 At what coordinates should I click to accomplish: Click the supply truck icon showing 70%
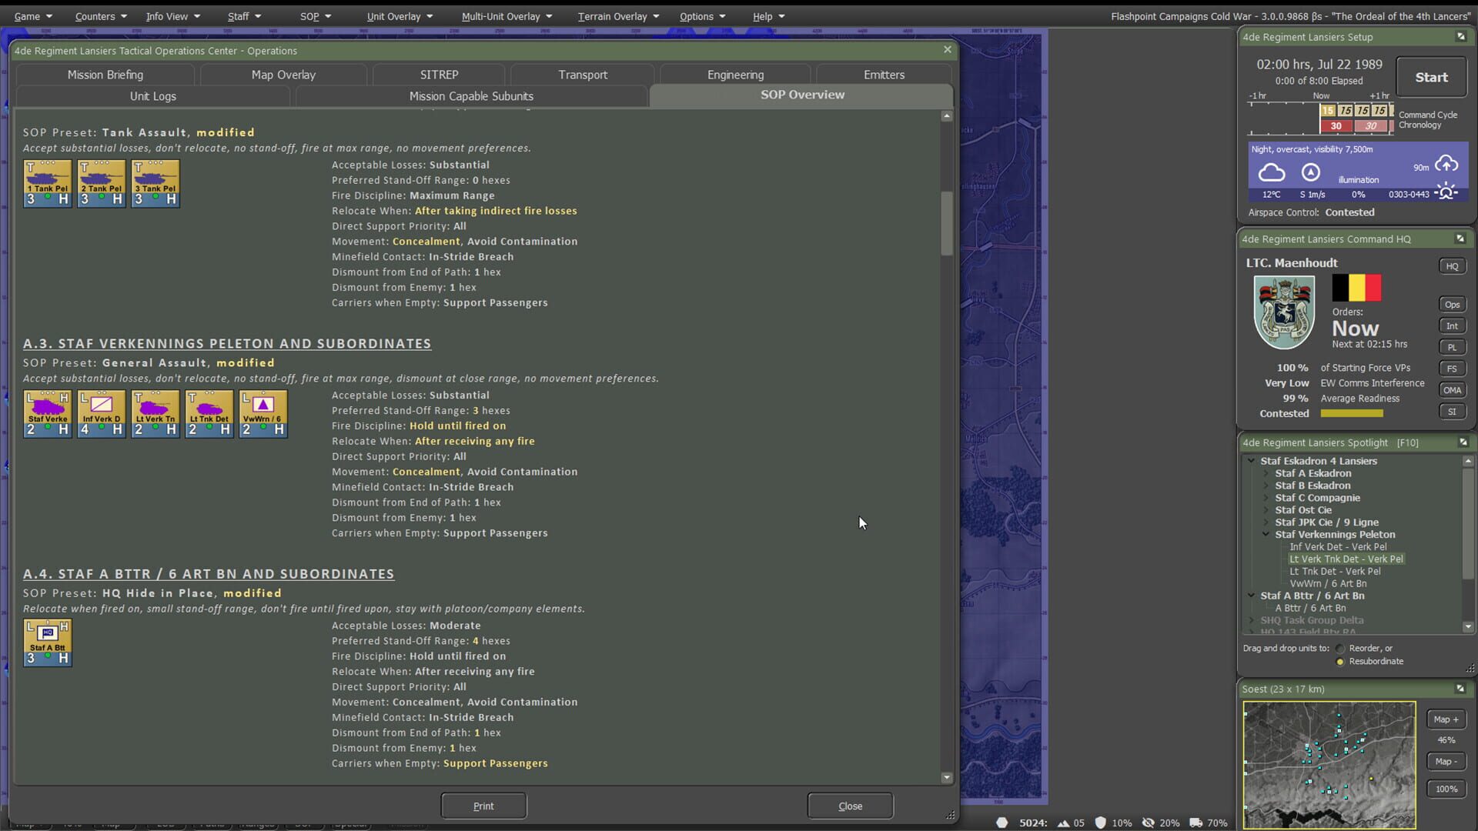pos(1195,823)
